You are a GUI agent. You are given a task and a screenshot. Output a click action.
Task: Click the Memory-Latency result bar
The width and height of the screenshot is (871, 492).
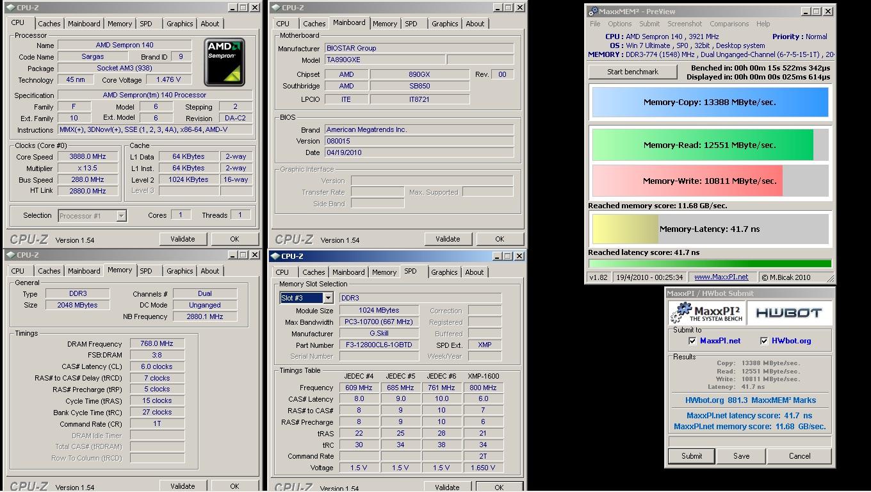710,229
